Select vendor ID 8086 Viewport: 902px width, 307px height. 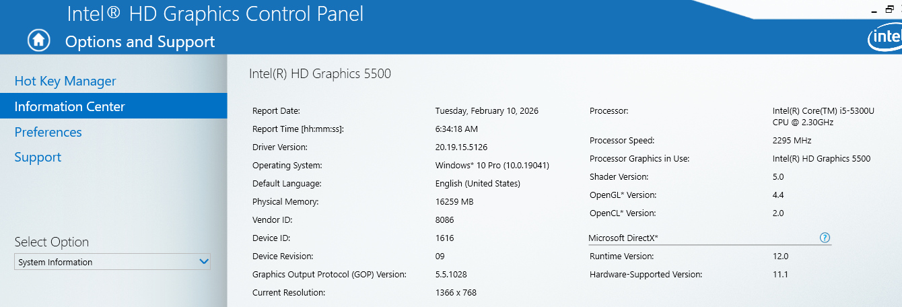point(445,220)
